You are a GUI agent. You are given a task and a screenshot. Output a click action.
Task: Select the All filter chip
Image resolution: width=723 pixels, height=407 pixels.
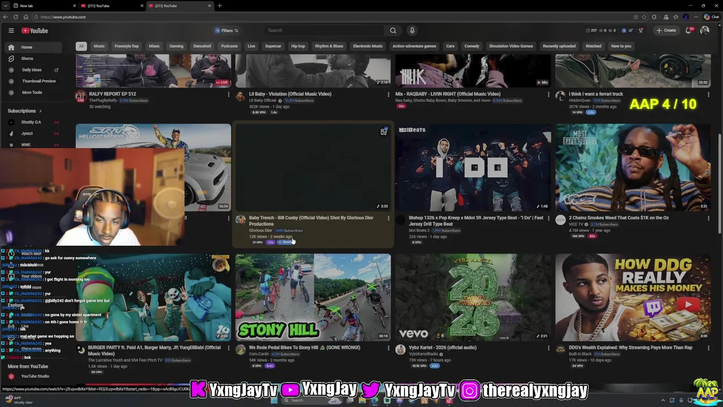click(81, 46)
